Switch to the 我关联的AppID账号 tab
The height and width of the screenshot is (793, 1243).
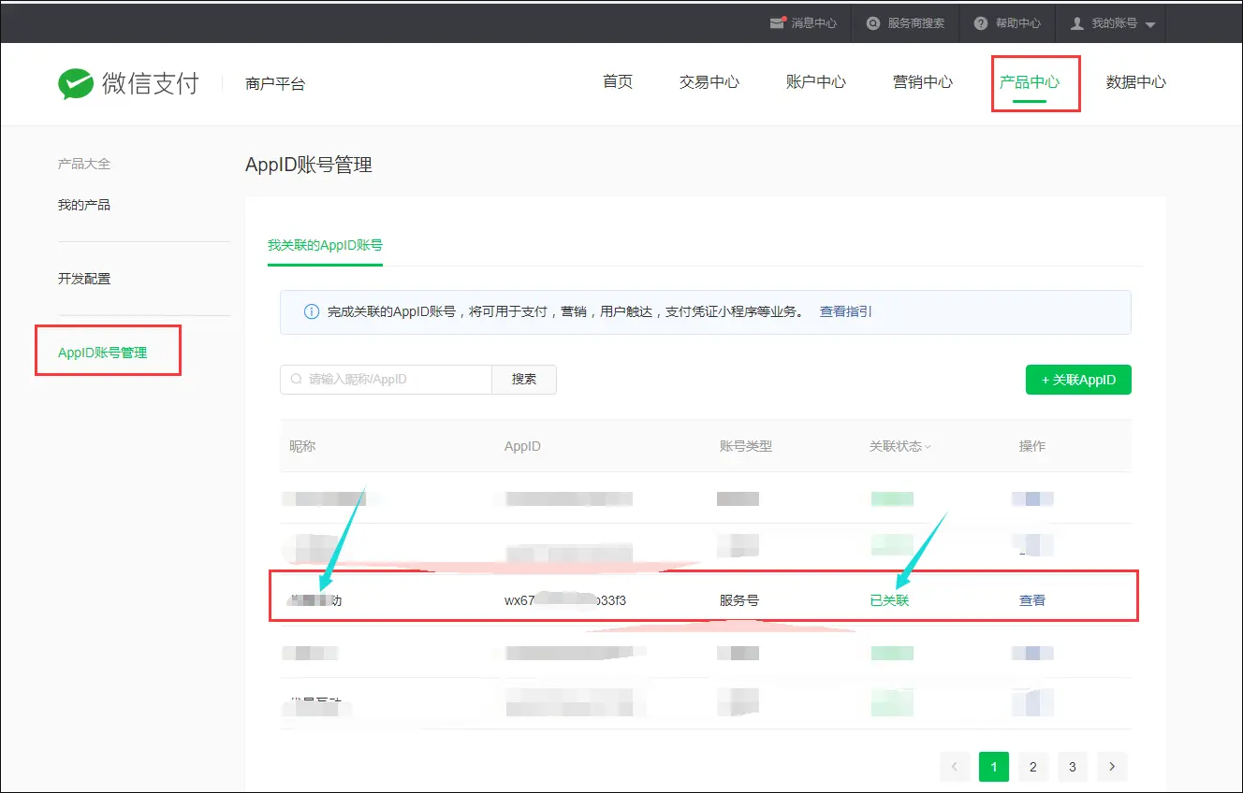coord(325,245)
